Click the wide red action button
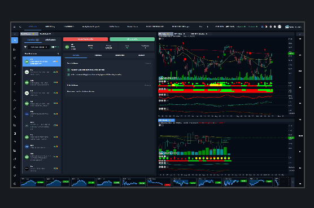Viewport: 314px width, 208px height. [85, 39]
